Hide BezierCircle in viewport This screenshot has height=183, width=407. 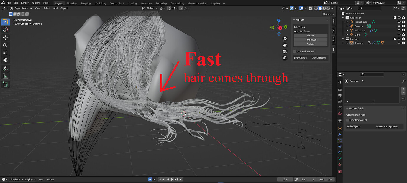click(399, 22)
